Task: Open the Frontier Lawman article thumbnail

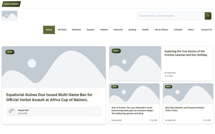Action: (135, 64)
